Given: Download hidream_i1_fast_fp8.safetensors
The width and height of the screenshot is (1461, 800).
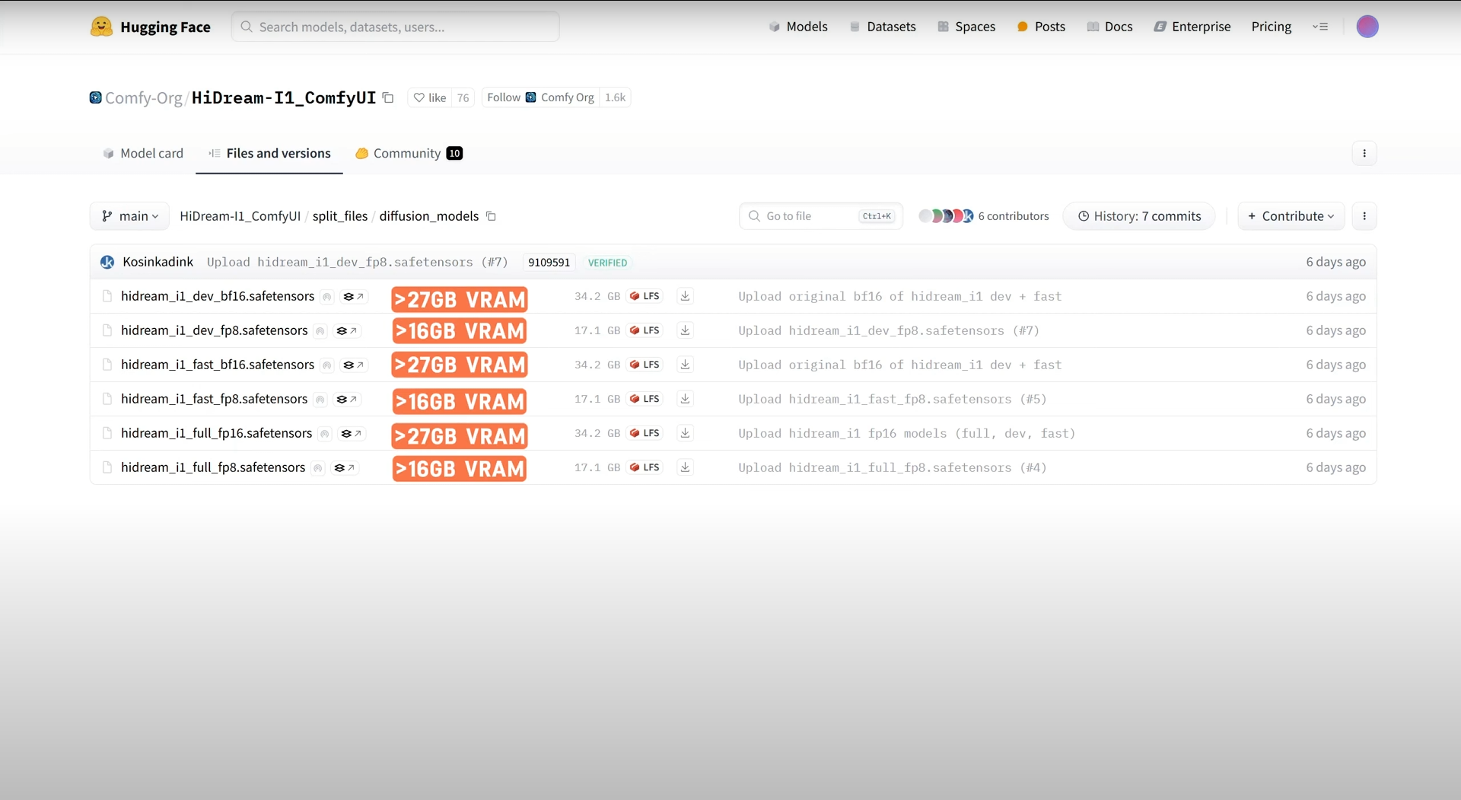Looking at the screenshot, I should (x=685, y=399).
